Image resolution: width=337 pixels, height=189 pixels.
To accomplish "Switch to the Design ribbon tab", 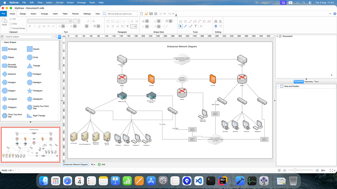I will pos(23,14).
